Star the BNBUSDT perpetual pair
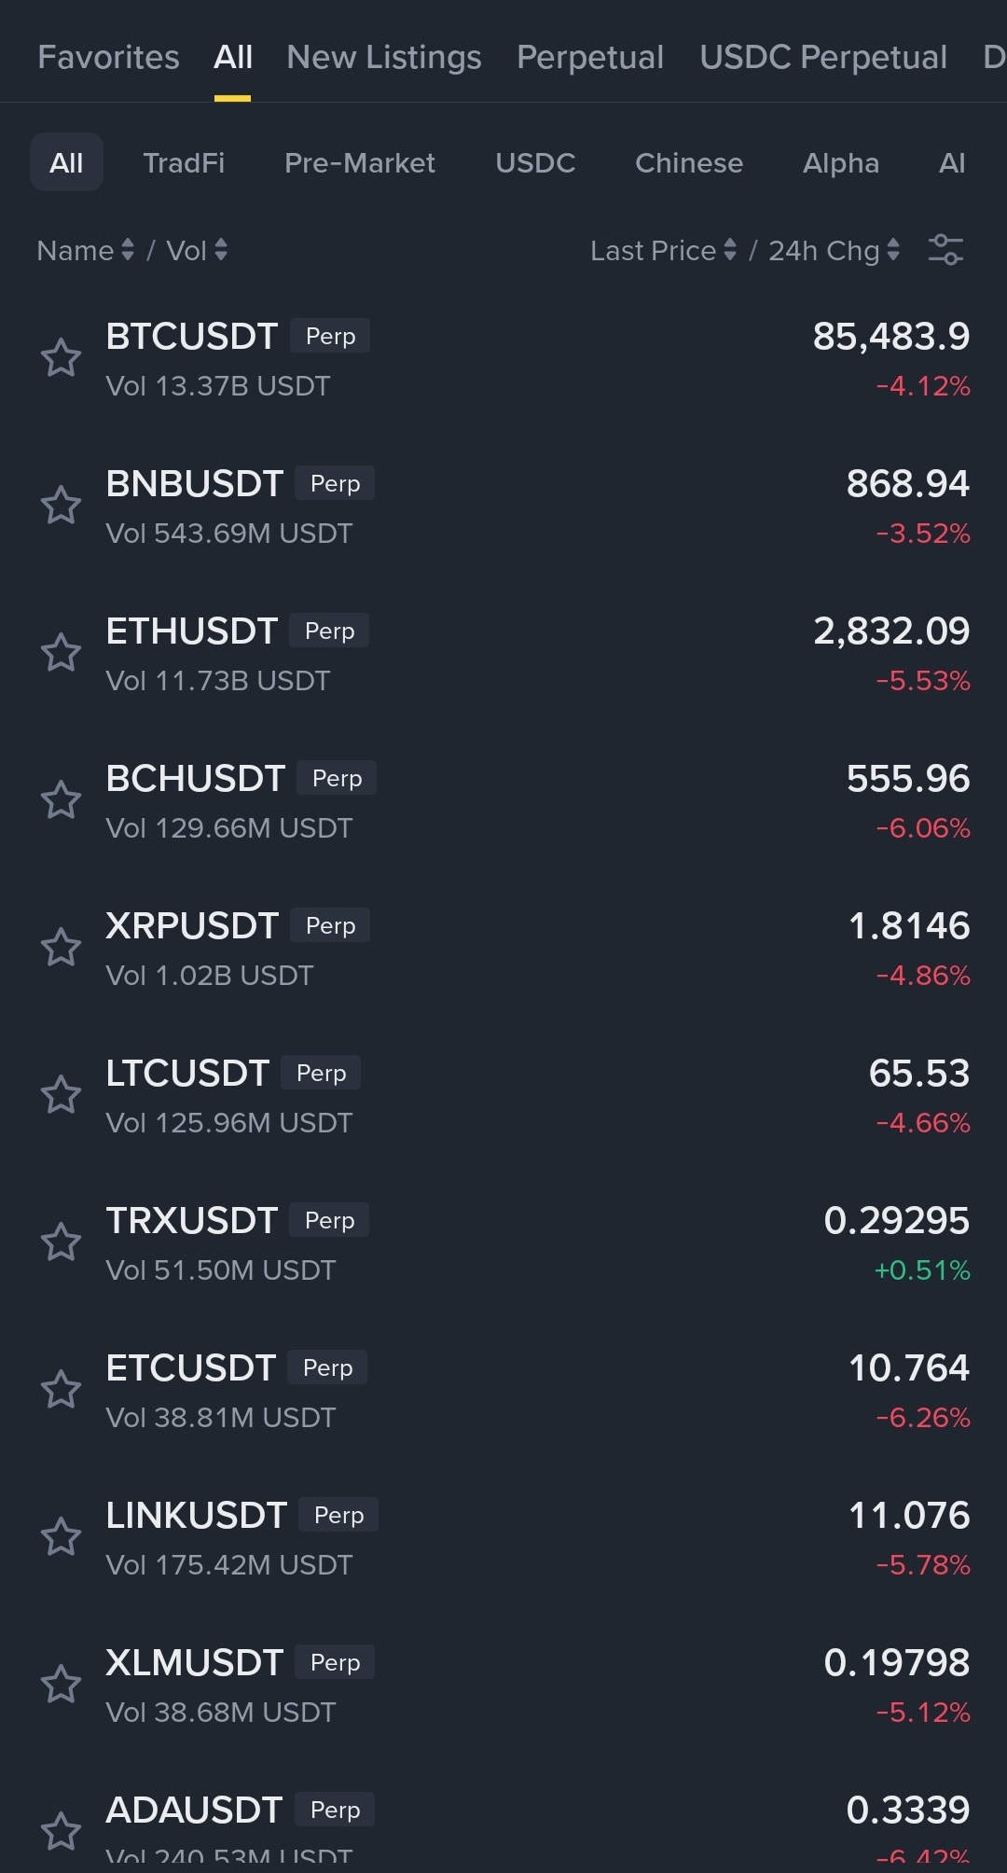1007x1873 pixels. point(62,506)
